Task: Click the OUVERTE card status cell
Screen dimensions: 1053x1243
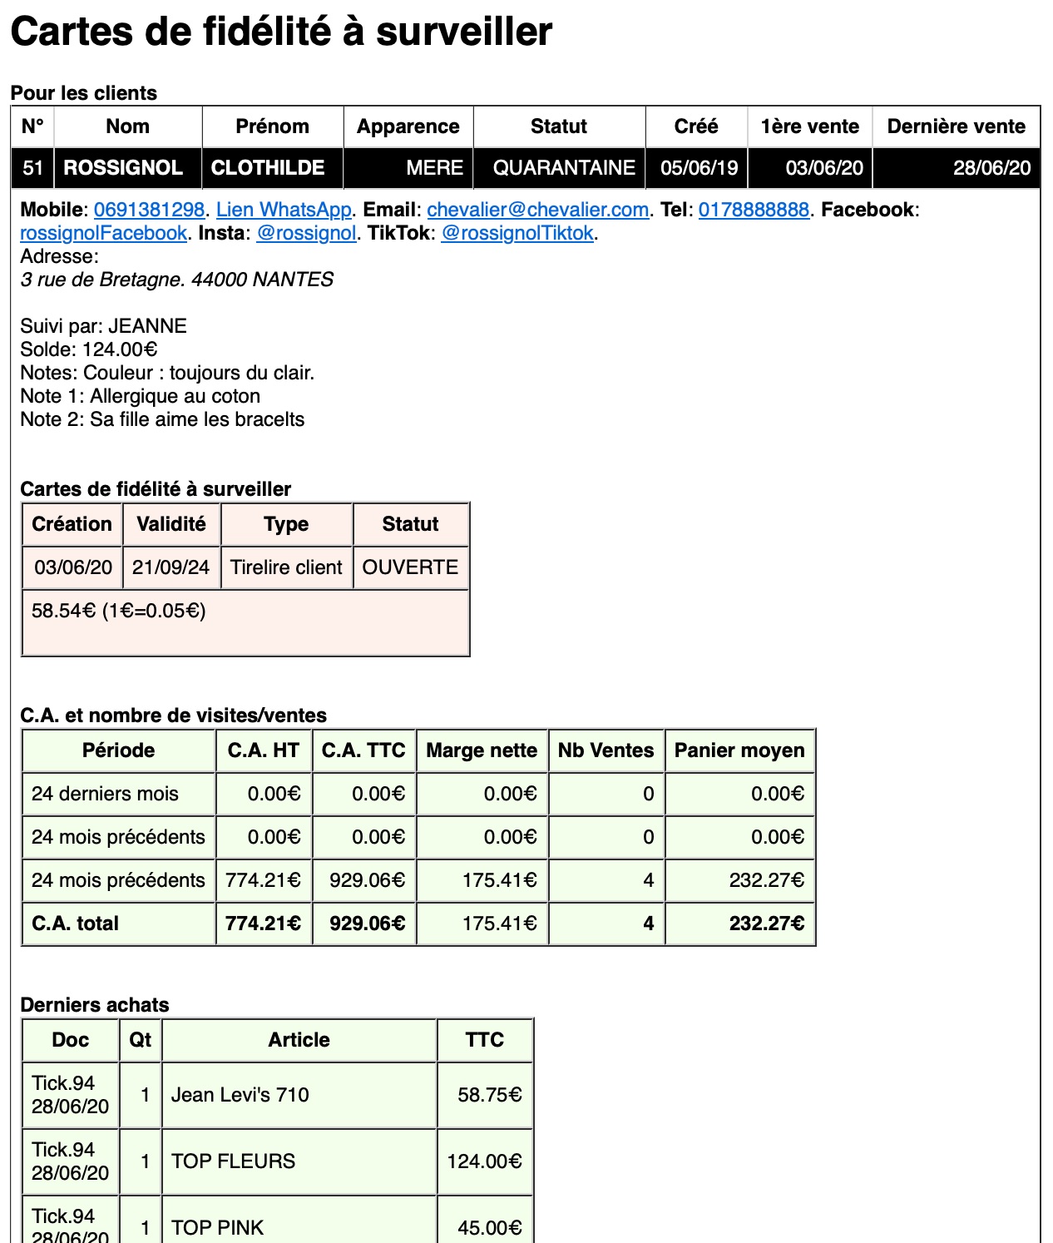Action: pyautogui.click(x=410, y=567)
